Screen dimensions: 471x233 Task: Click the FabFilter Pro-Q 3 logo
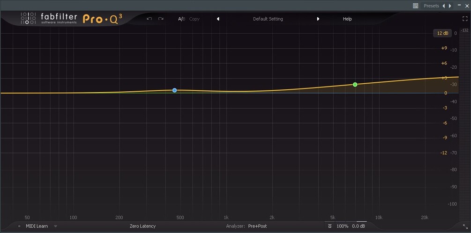[x=71, y=19]
